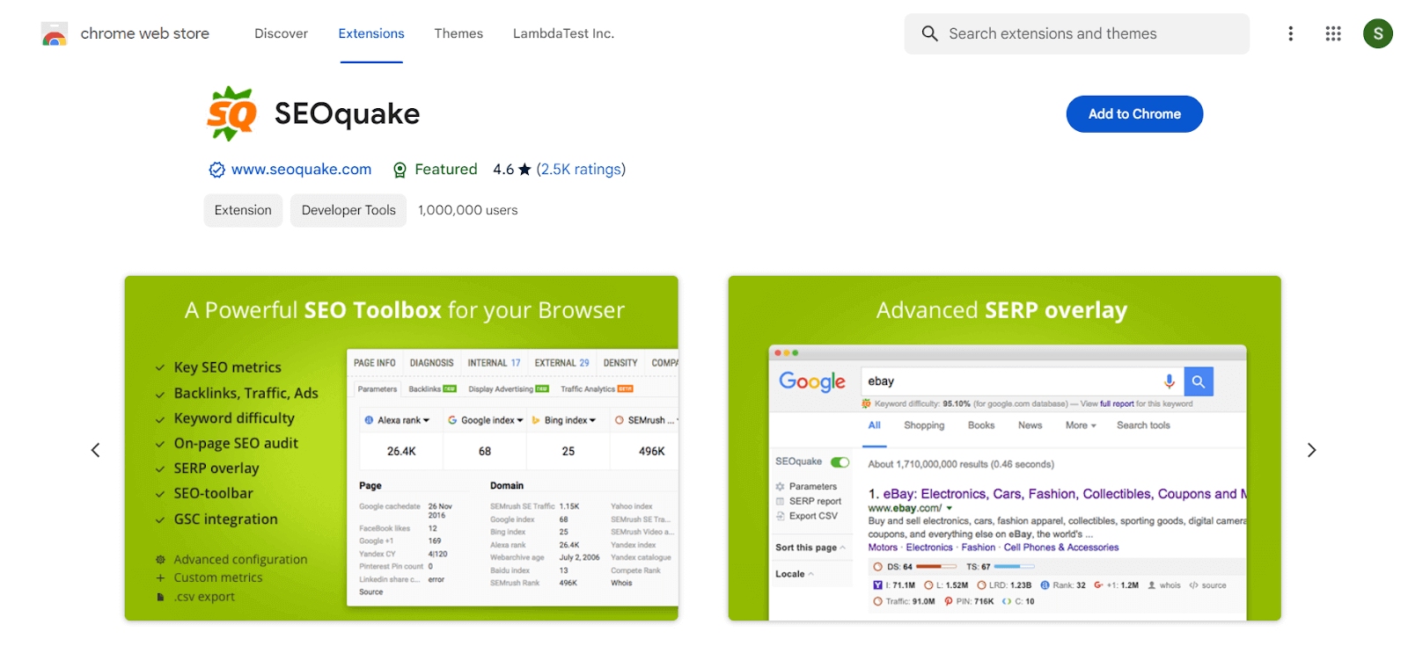Go to previous screenshot with left arrow

96,450
